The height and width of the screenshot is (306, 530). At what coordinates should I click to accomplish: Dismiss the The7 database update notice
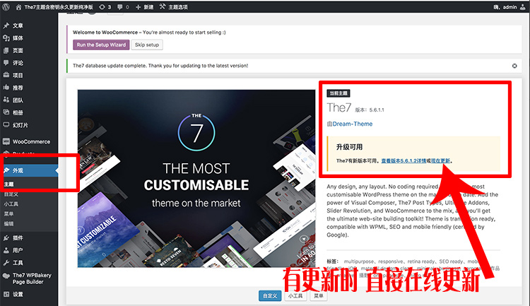pyautogui.click(x=514, y=66)
